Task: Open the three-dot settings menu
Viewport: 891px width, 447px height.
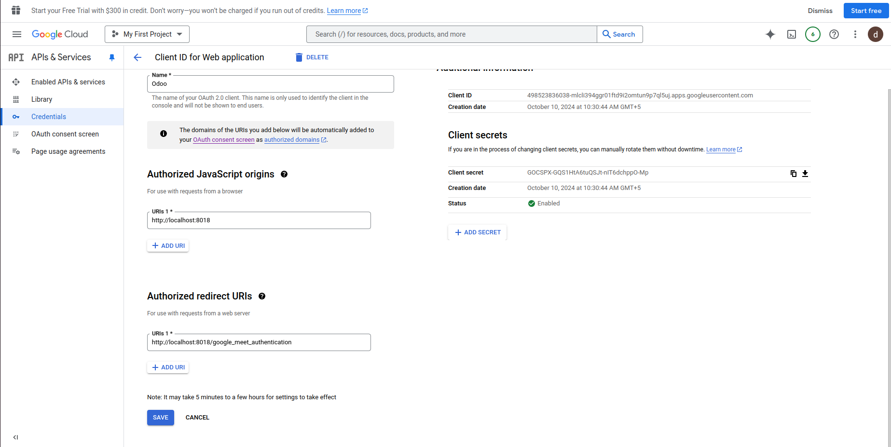Action: (x=855, y=34)
